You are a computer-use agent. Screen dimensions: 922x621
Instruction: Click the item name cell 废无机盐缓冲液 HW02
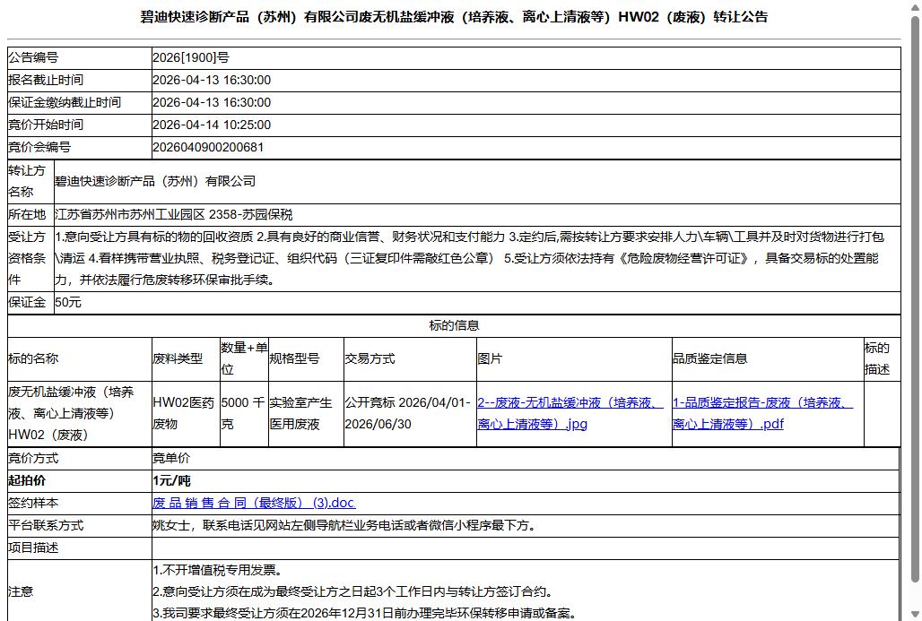click(80, 414)
